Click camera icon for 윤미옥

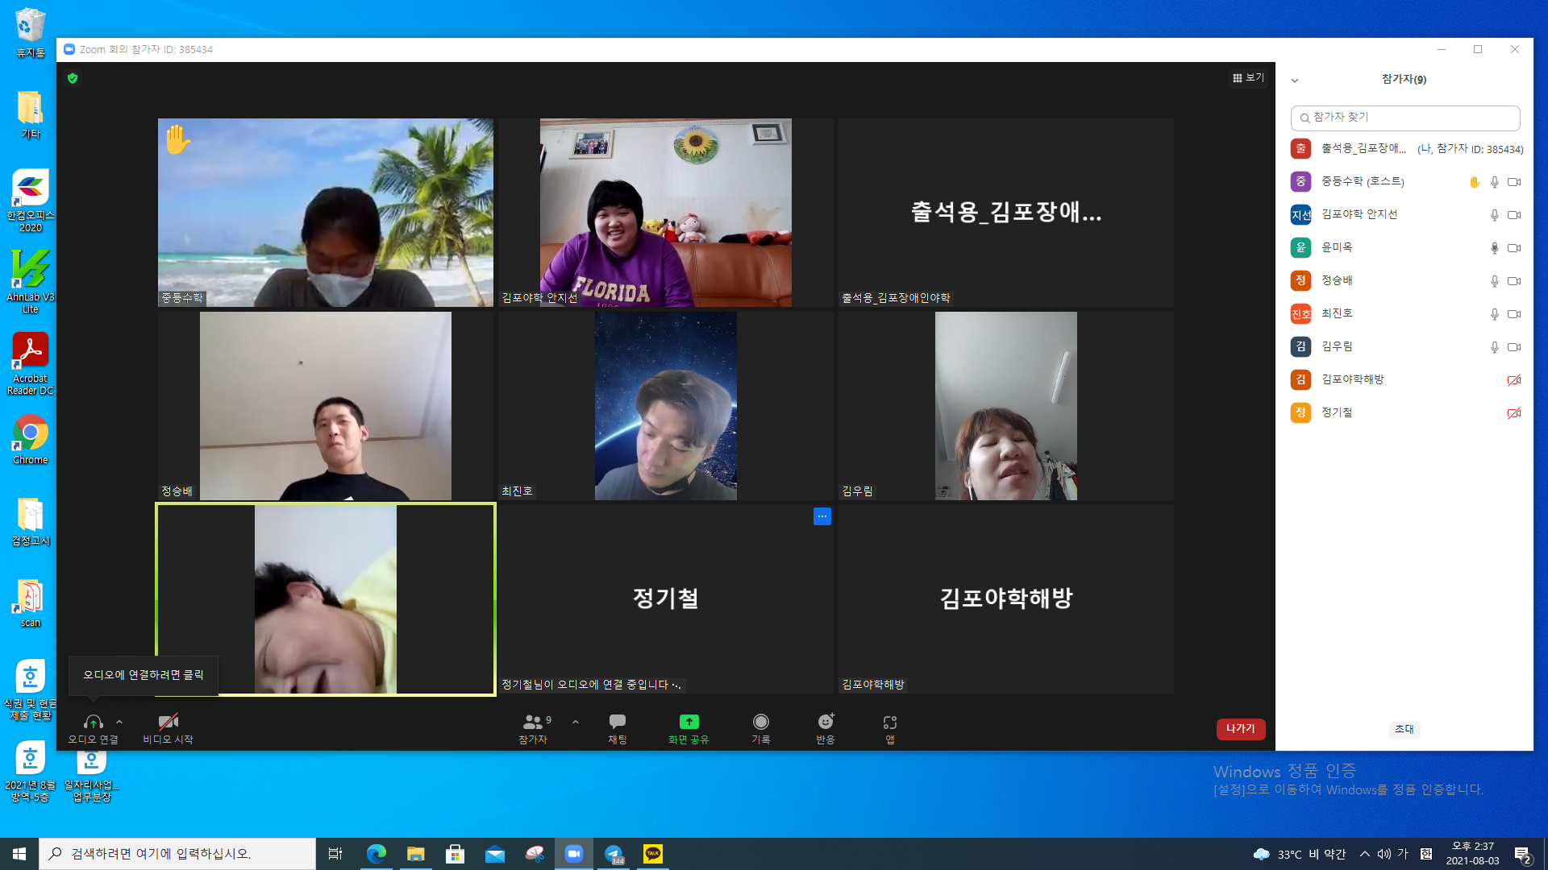tap(1514, 248)
